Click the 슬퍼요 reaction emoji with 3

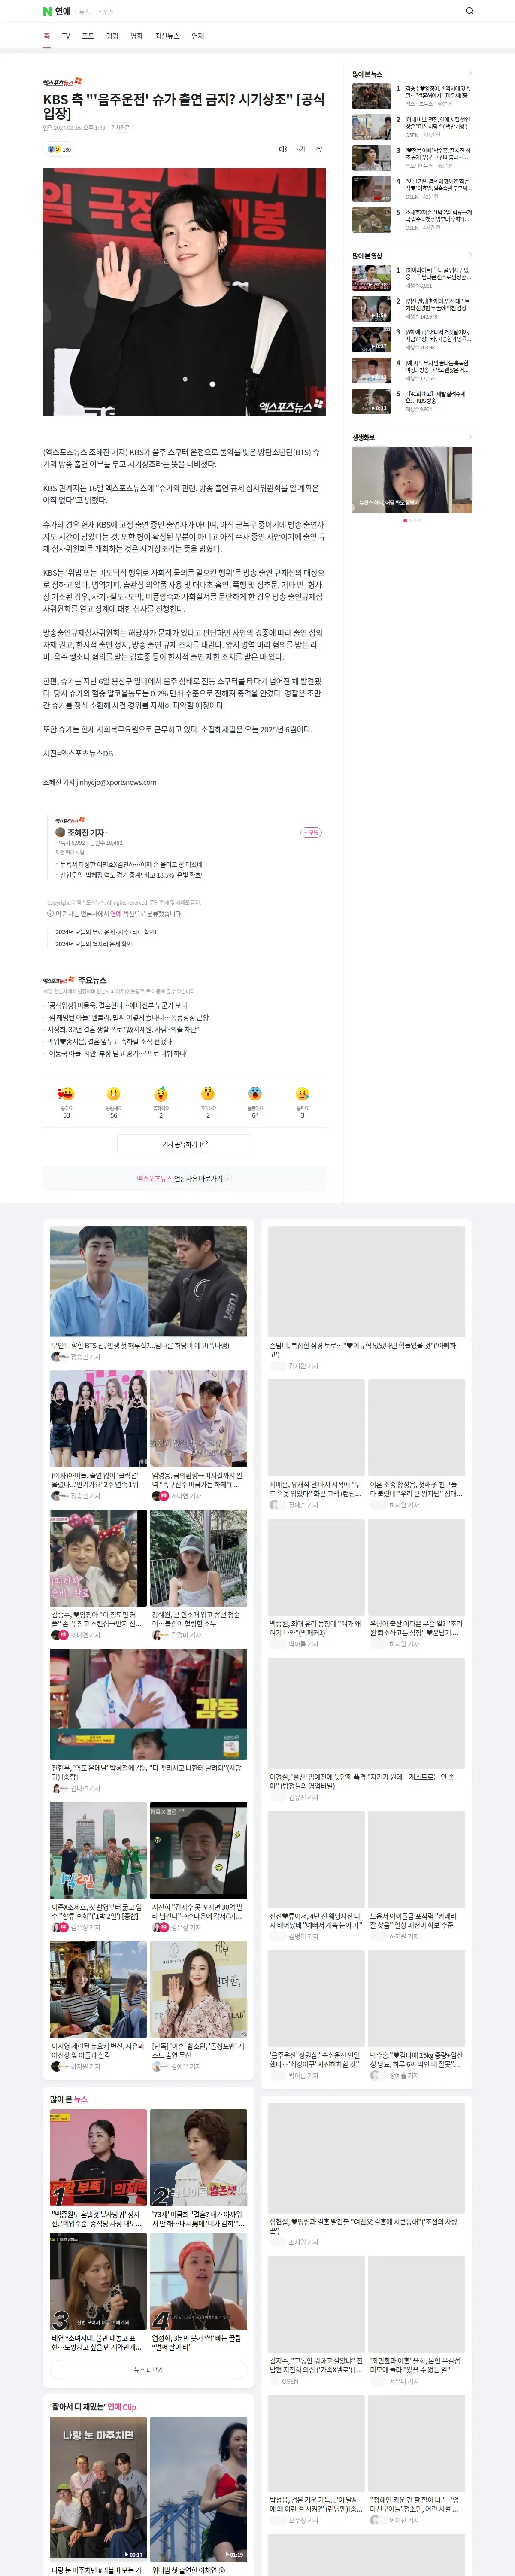pyautogui.click(x=303, y=1094)
